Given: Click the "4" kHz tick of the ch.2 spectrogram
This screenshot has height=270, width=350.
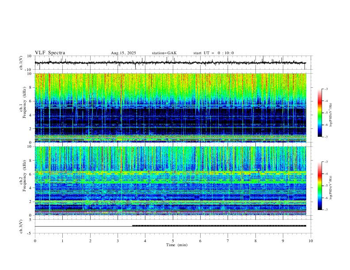Looking at the screenshot, I should (30, 188).
